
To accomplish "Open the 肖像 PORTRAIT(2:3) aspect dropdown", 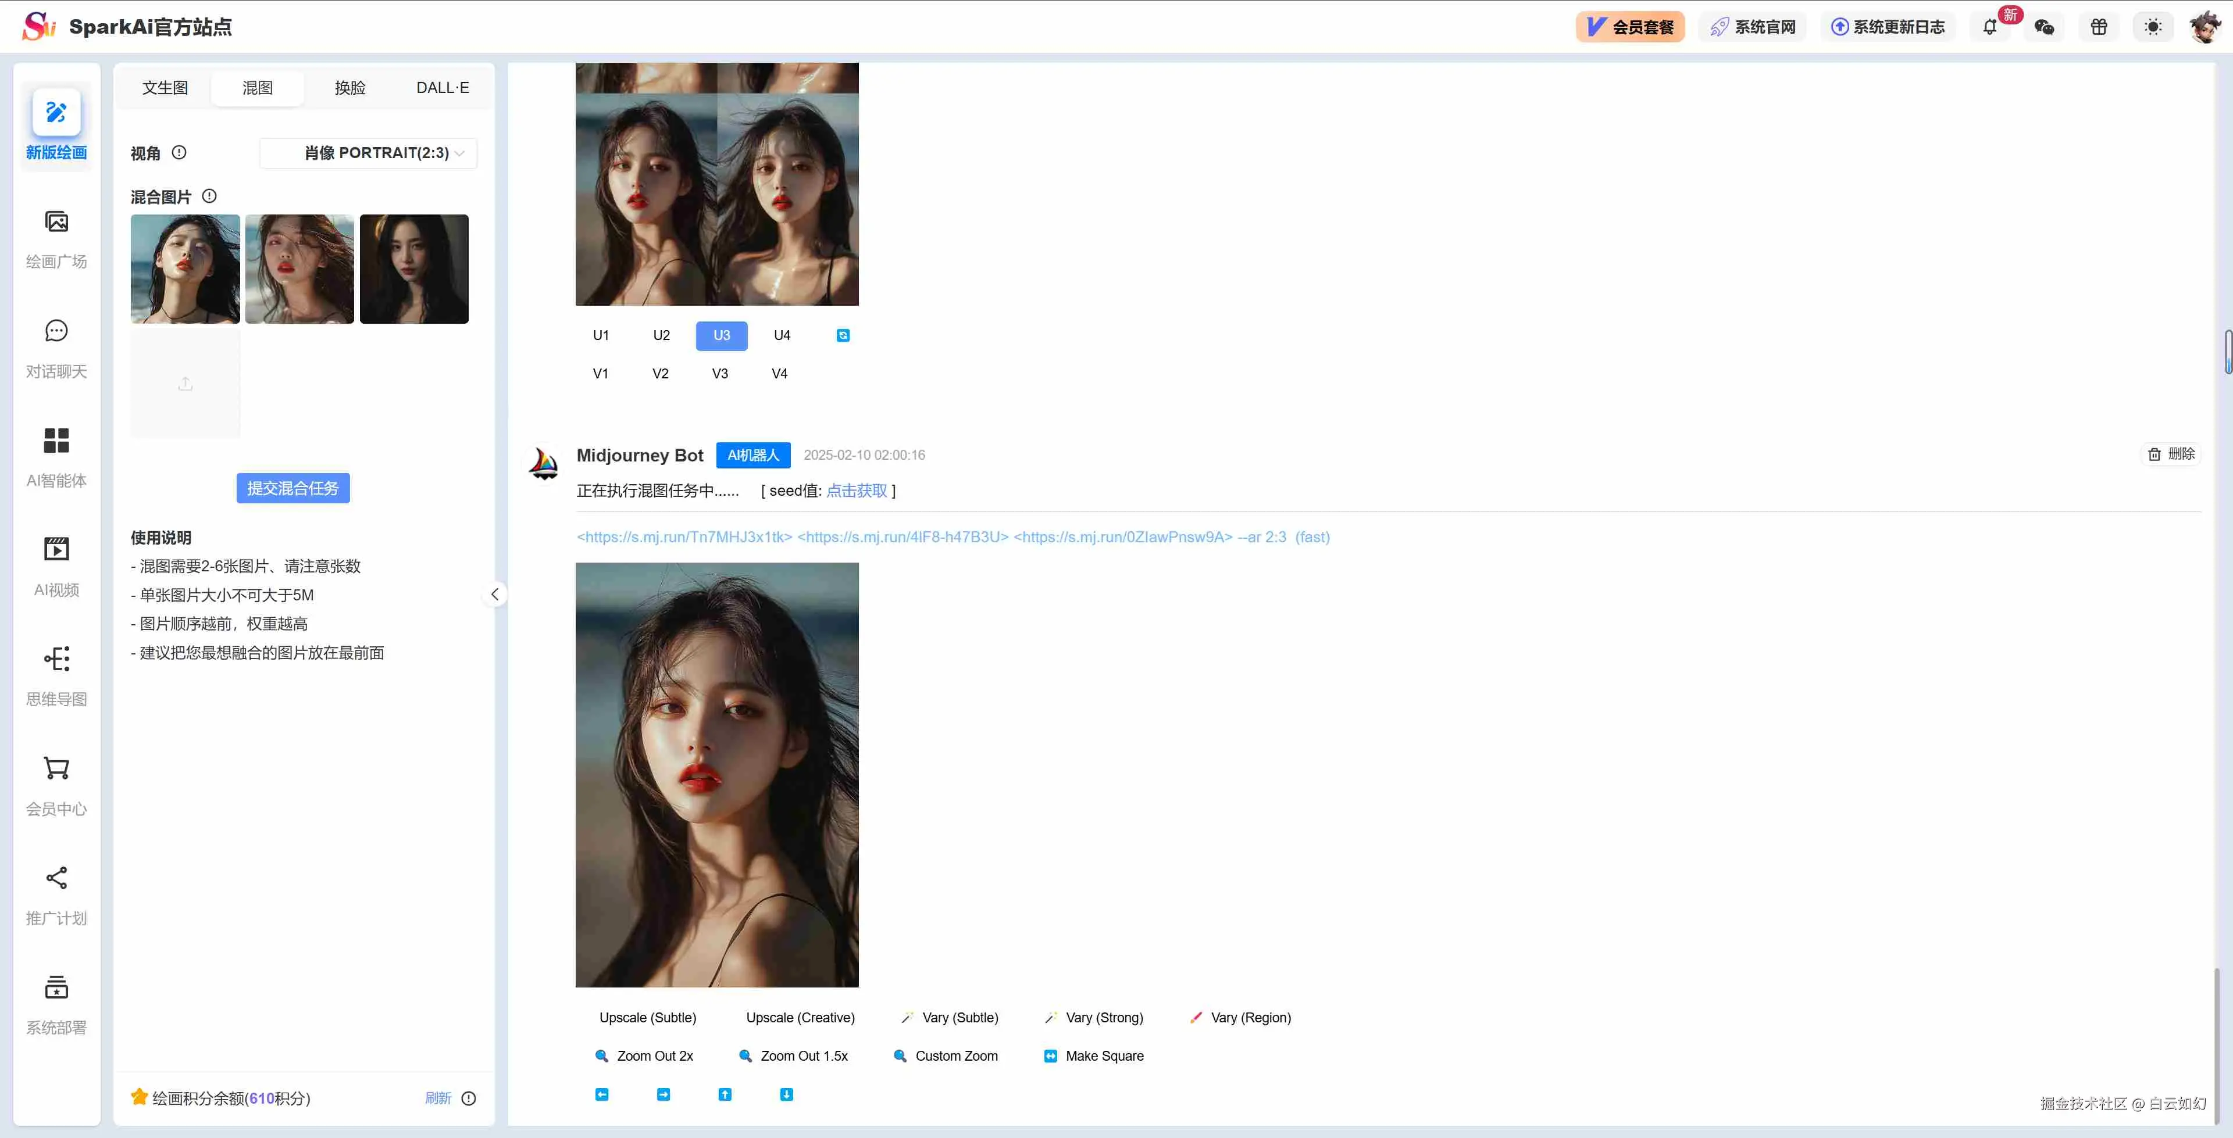I will (368, 152).
